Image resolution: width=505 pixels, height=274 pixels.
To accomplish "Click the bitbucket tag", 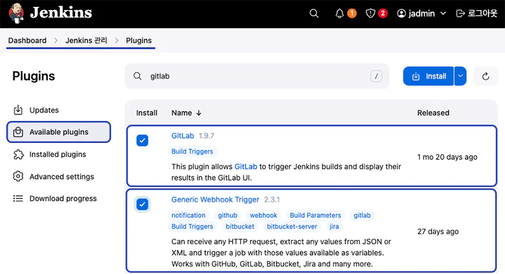I will (x=240, y=227).
